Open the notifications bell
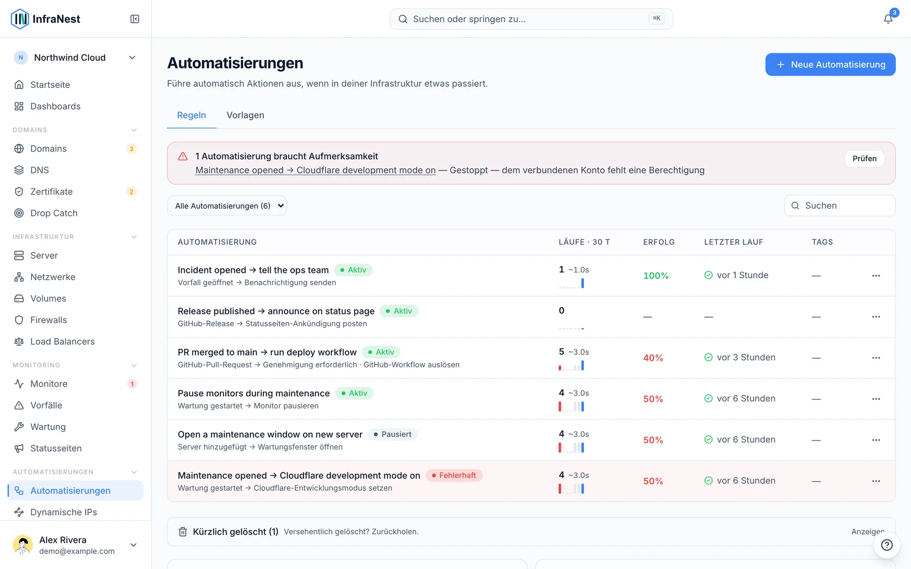The width and height of the screenshot is (911, 569). point(888,19)
